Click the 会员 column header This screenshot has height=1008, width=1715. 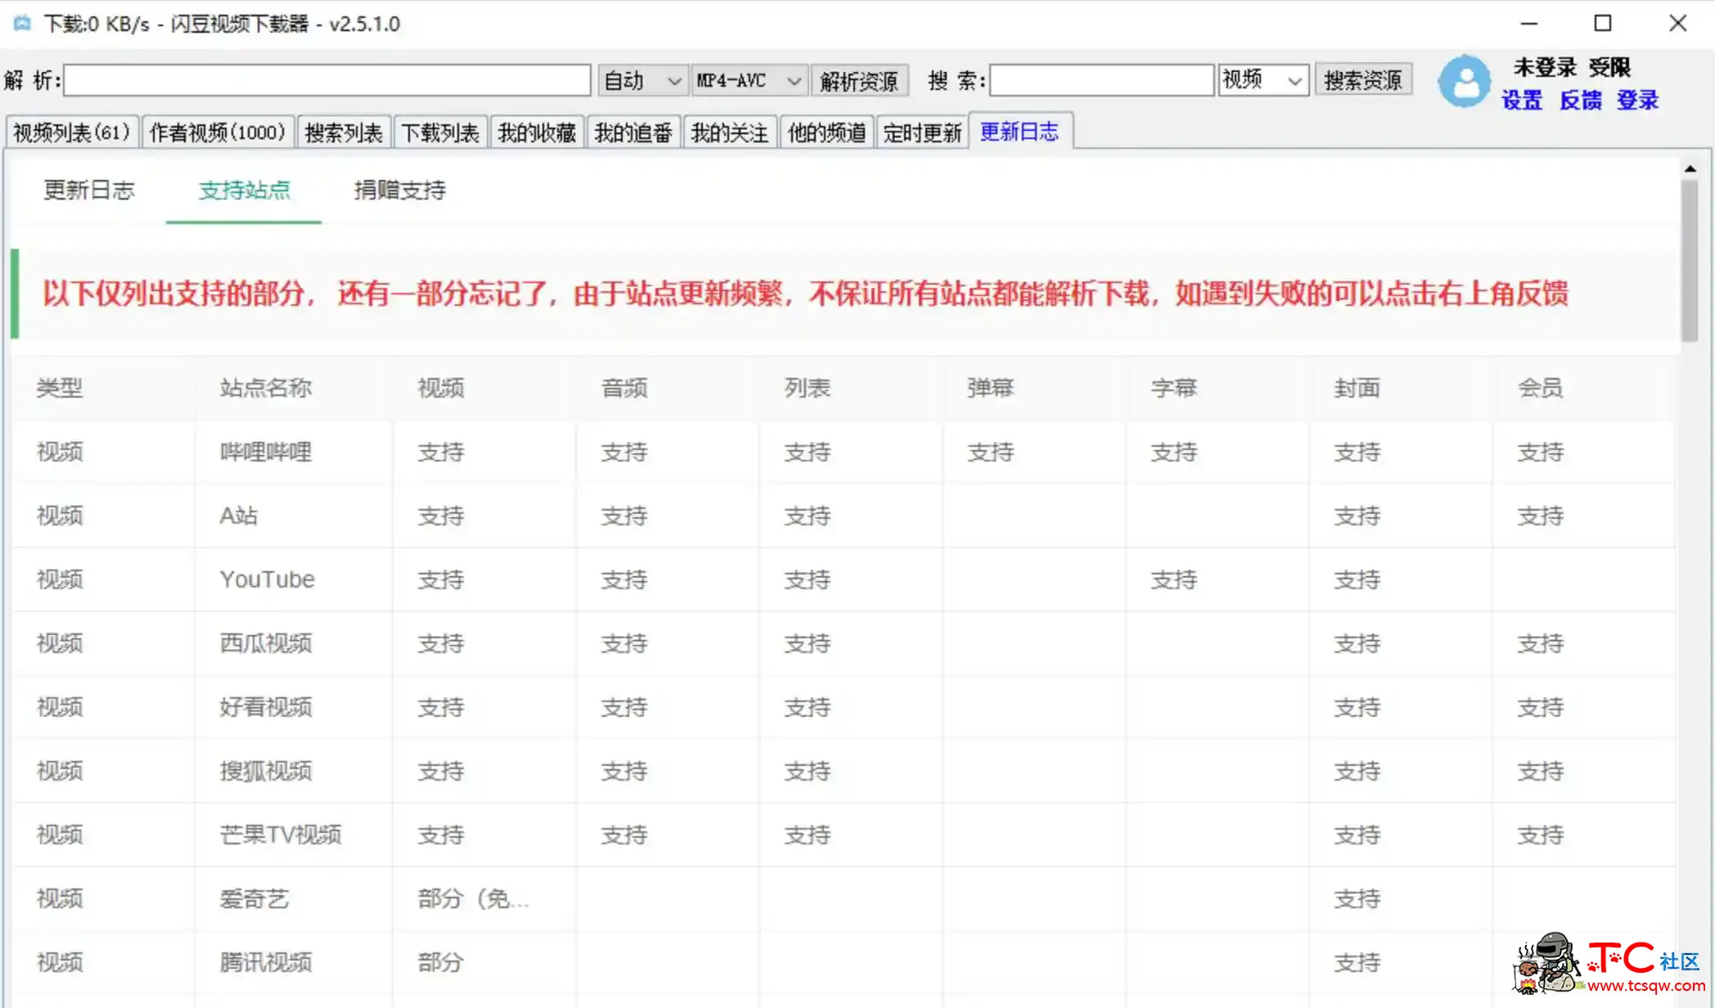[1541, 388]
